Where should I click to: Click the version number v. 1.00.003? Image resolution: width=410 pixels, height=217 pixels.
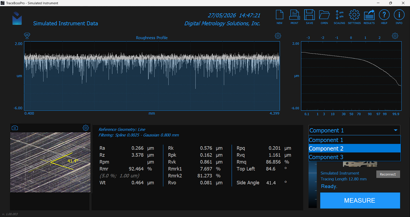[x=10, y=214]
